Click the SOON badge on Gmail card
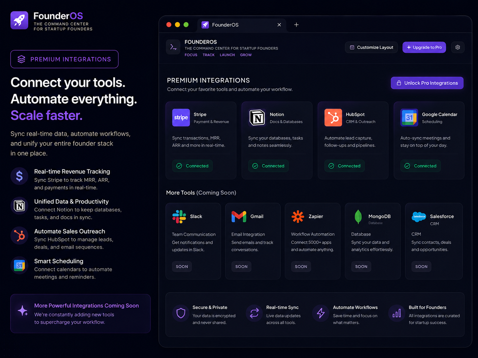This screenshot has height=358, width=478. pos(241,266)
